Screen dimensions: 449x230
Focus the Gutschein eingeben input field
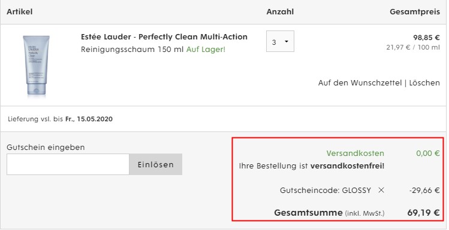click(x=68, y=164)
